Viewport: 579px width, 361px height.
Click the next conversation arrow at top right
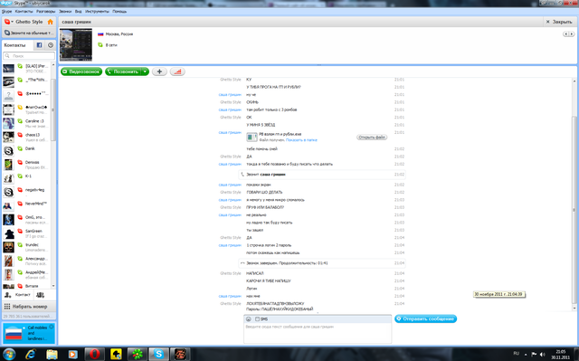[572, 34]
